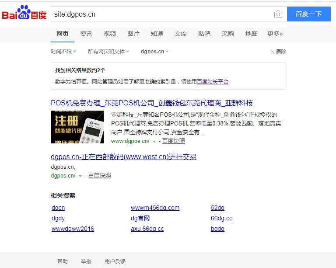Screen dimensions: 336x268
Task: Expand the 更多» menu
Action: pyautogui.click(x=275, y=34)
